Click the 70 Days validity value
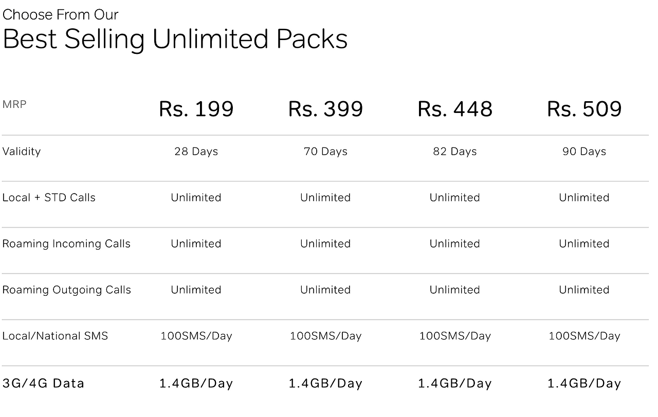The width and height of the screenshot is (658, 417). (326, 151)
